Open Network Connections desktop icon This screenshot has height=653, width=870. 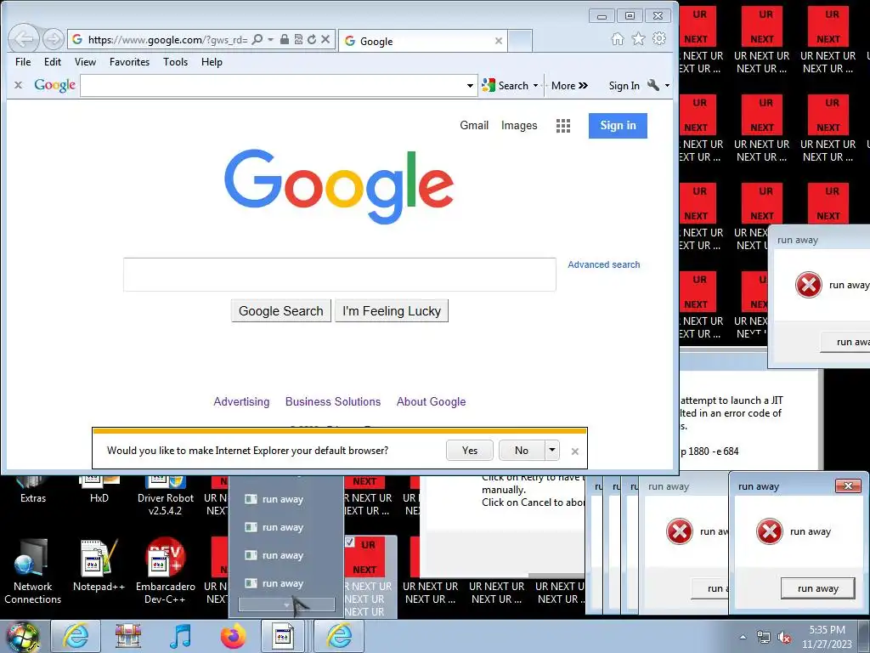coord(32,571)
